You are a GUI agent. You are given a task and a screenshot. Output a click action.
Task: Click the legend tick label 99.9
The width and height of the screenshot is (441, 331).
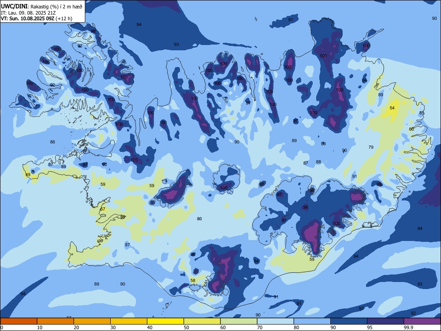[x=408, y=327]
